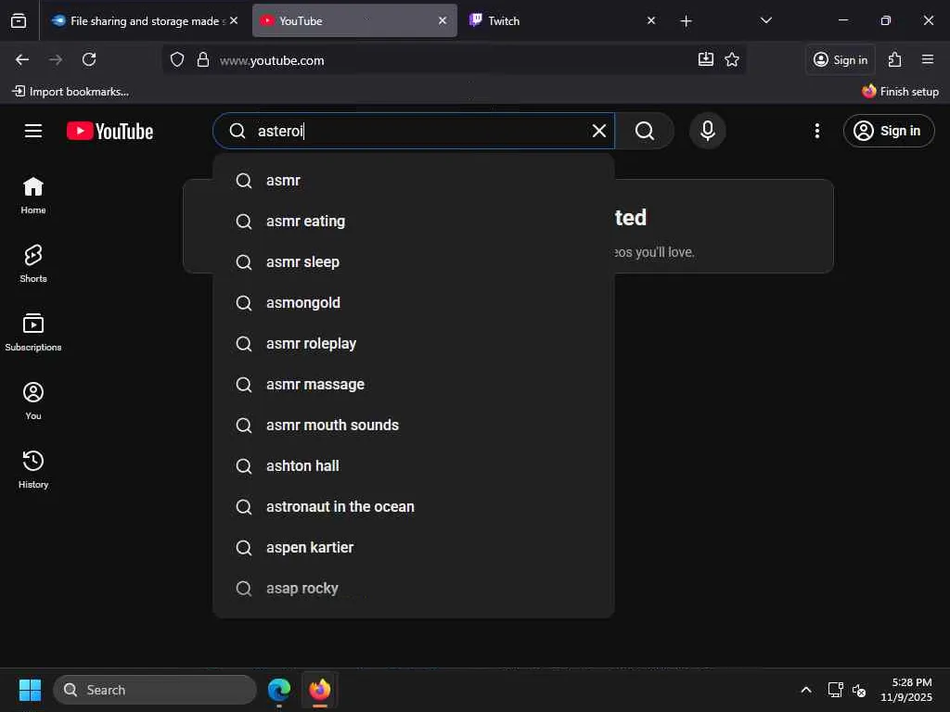The height and width of the screenshot is (712, 950).
Task: Open a new browser tab
Action: pyautogui.click(x=686, y=21)
